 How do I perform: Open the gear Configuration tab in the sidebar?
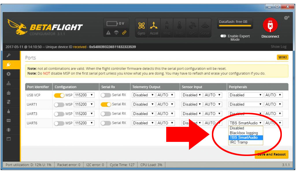pyautogui.click(x=9, y=74)
